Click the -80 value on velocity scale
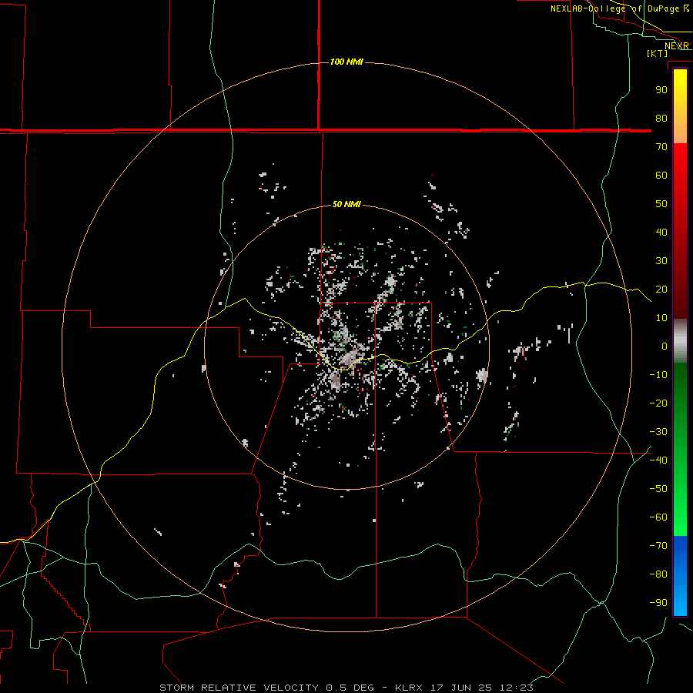The image size is (693, 693). click(658, 574)
